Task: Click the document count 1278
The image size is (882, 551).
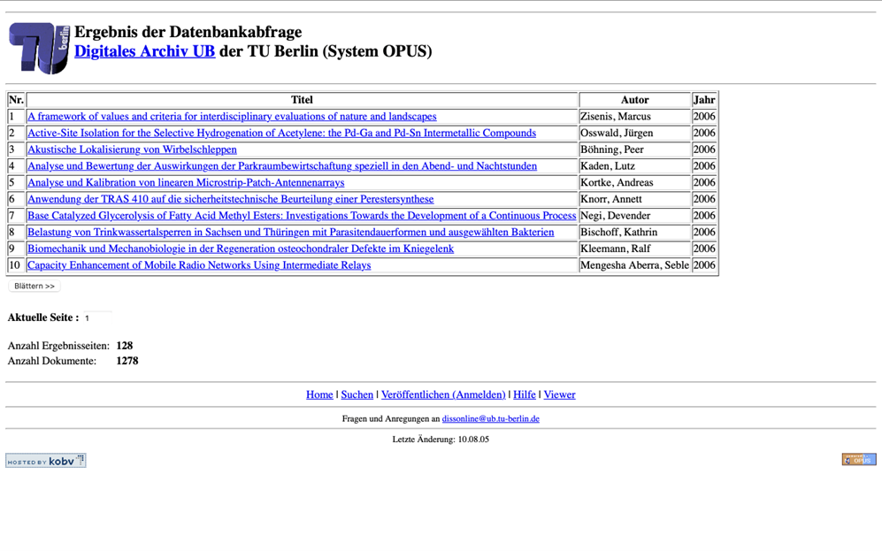Action: pos(127,361)
